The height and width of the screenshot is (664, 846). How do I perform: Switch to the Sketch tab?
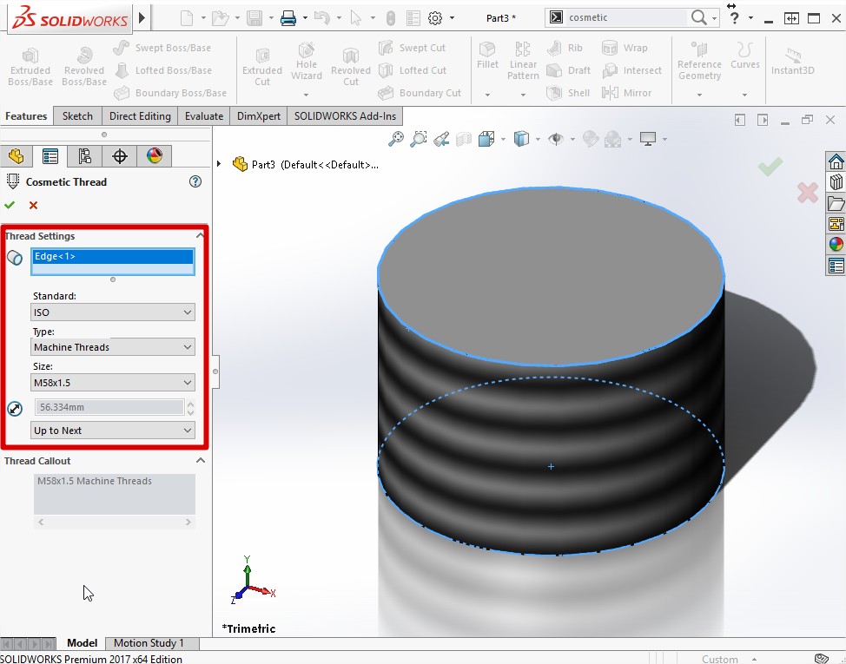pyautogui.click(x=77, y=115)
